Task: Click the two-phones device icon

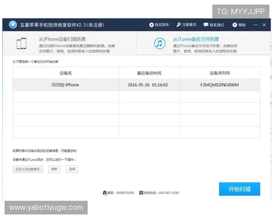Action: click(21, 43)
